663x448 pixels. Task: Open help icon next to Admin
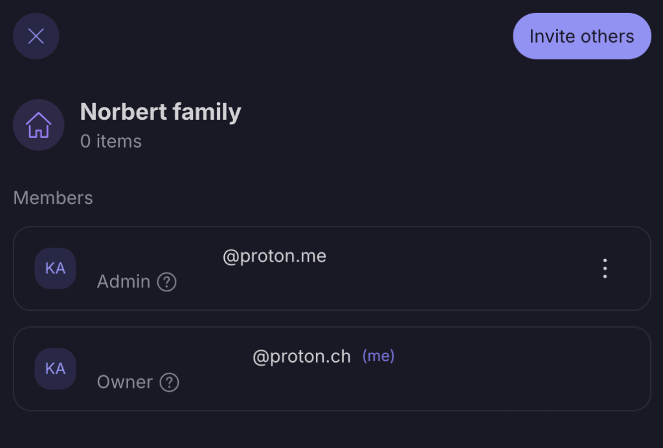[167, 282]
